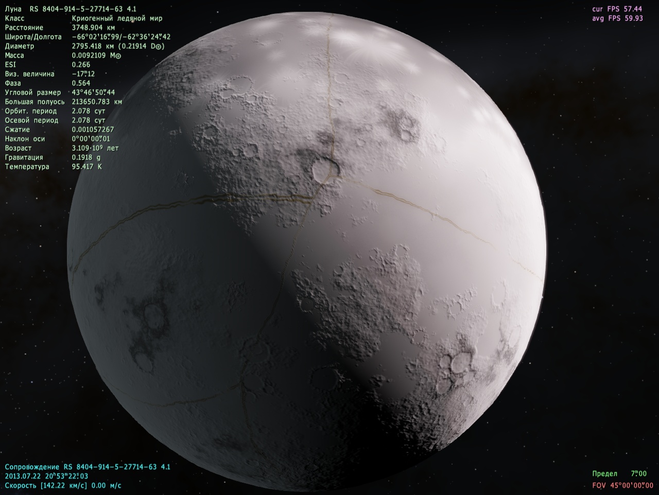Click the Широта/Долгота coordinates value
The image size is (659, 495).
click(122, 37)
